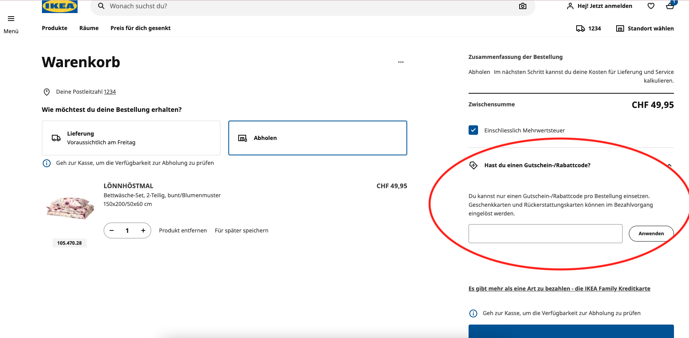The width and height of the screenshot is (689, 338).
Task: Click the blue checkout button
Action: pos(571,331)
